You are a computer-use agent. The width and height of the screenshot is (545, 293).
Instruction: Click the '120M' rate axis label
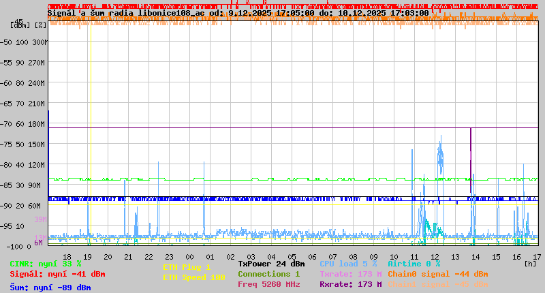click(x=38, y=165)
